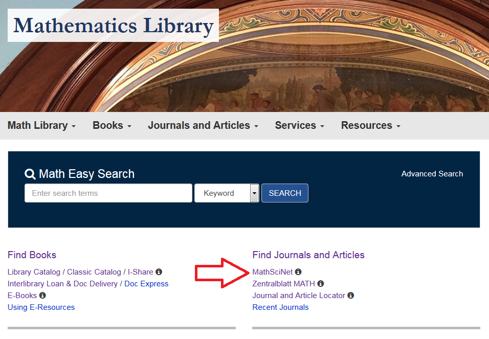Click info icon next to MathSciNet
The width and height of the screenshot is (489, 339).
298,272
